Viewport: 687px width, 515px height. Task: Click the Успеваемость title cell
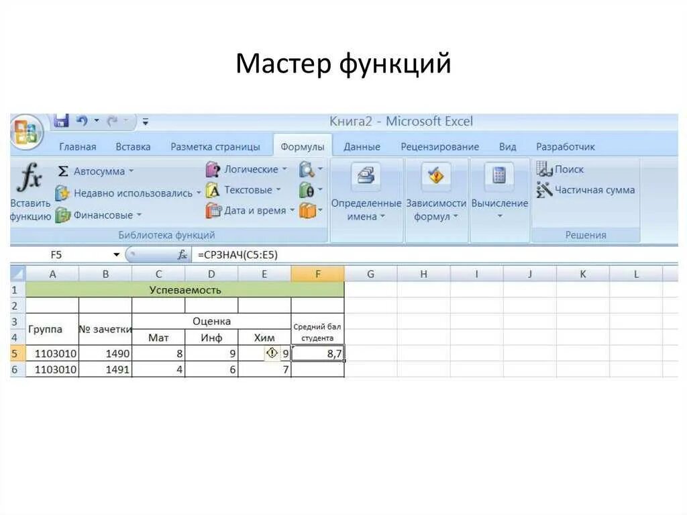tap(185, 290)
